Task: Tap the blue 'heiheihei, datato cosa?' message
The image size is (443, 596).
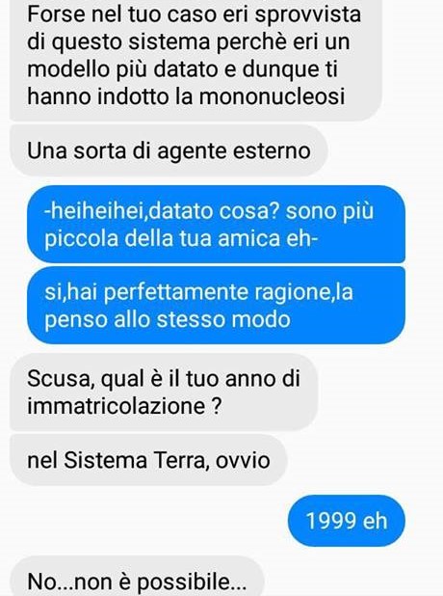Action: (216, 225)
